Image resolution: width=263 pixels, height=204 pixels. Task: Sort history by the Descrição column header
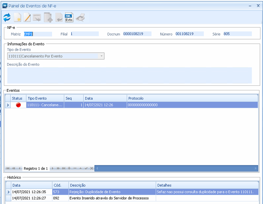click(x=78, y=185)
